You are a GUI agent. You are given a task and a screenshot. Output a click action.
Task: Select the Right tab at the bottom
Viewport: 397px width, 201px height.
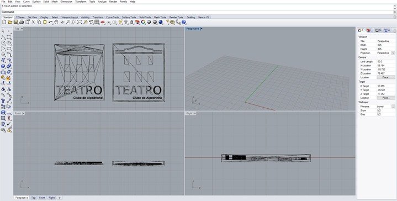coord(51,198)
